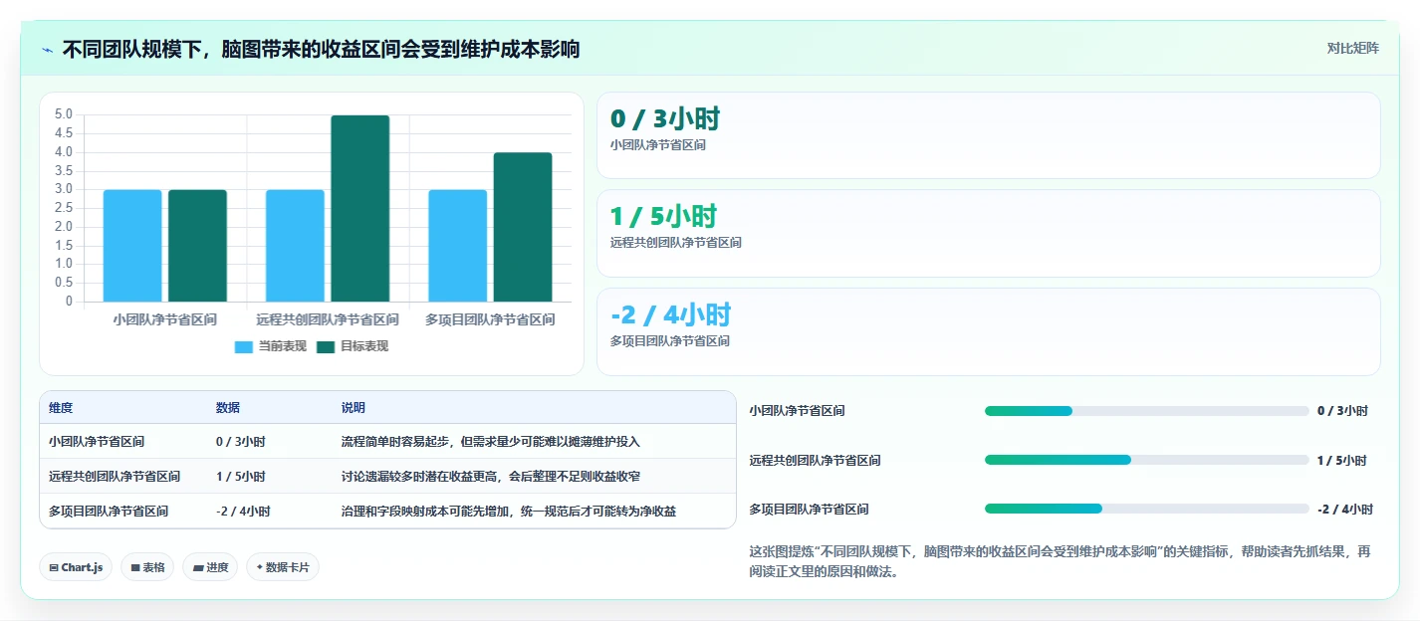Click the 说明 column header

tap(353, 408)
